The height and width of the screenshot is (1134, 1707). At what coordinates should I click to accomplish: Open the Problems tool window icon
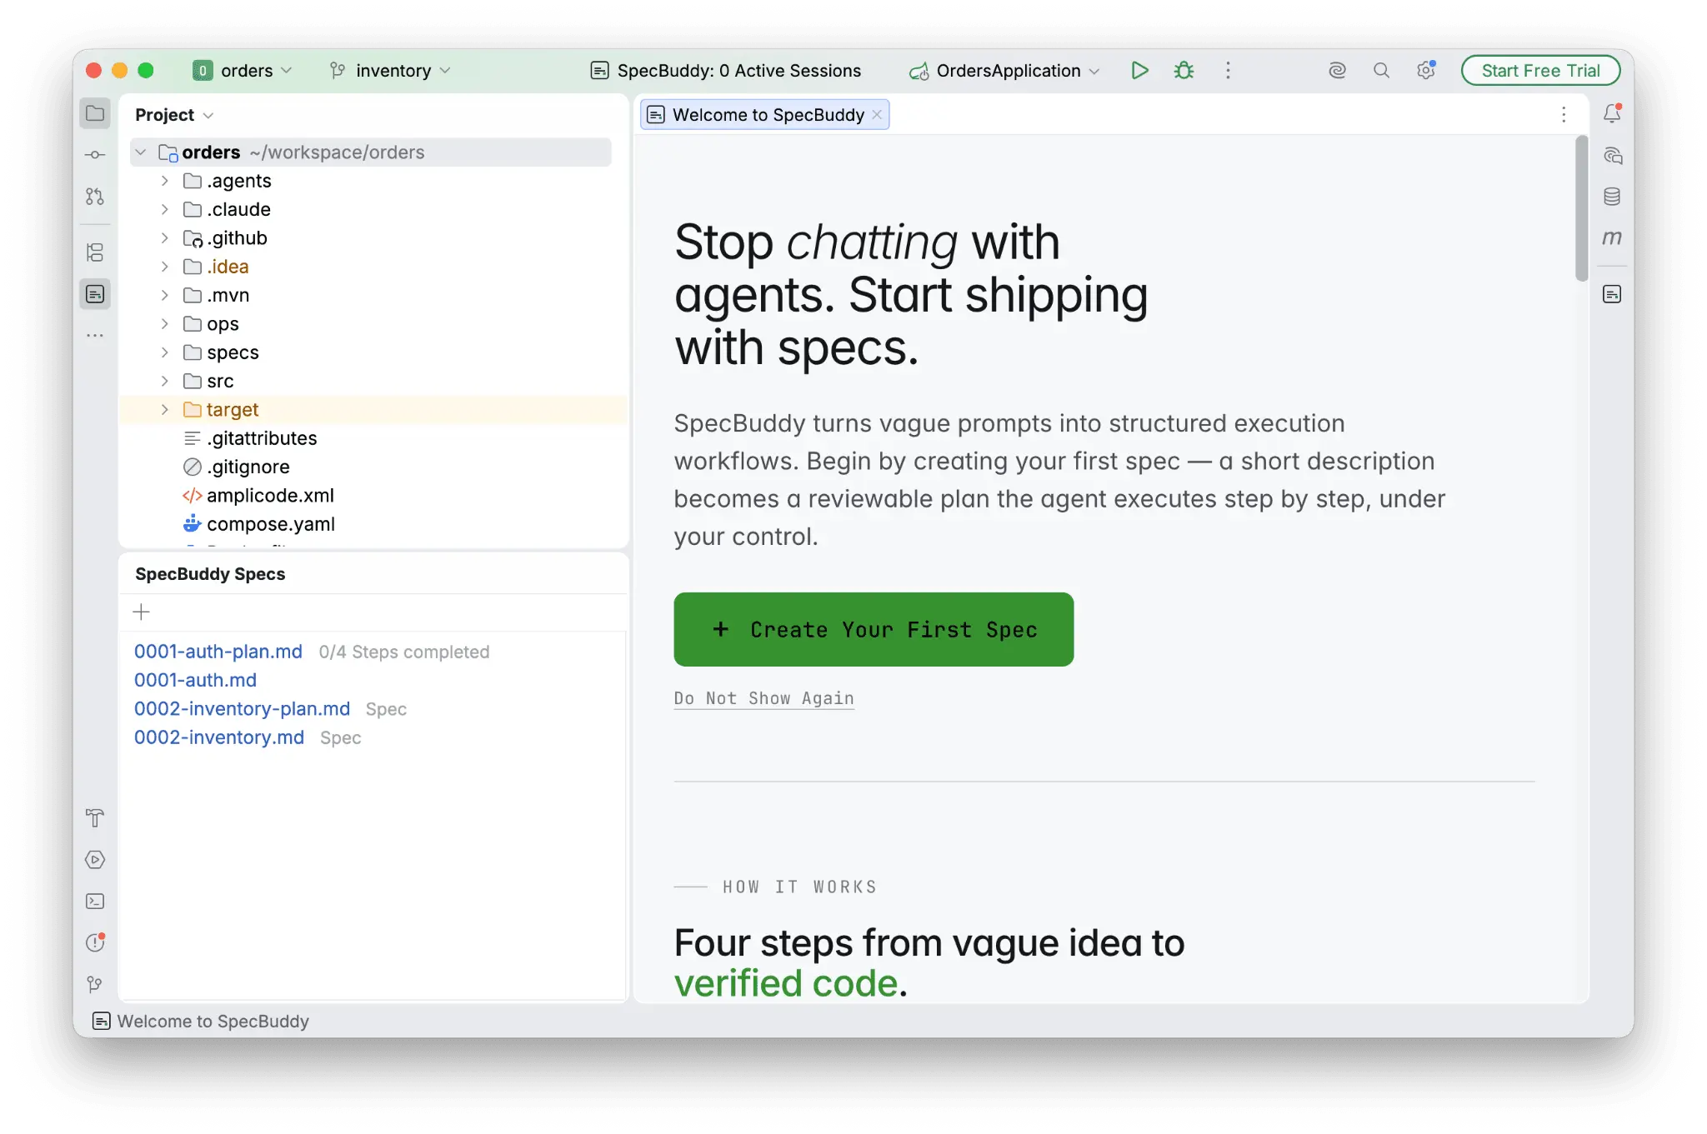[x=95, y=943]
